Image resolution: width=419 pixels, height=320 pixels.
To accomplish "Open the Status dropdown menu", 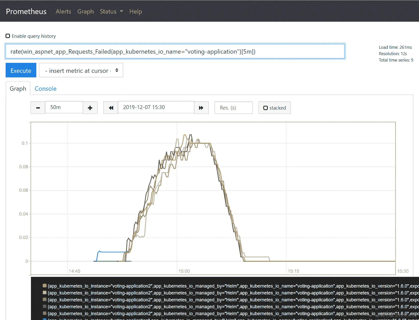I will tap(111, 11).
